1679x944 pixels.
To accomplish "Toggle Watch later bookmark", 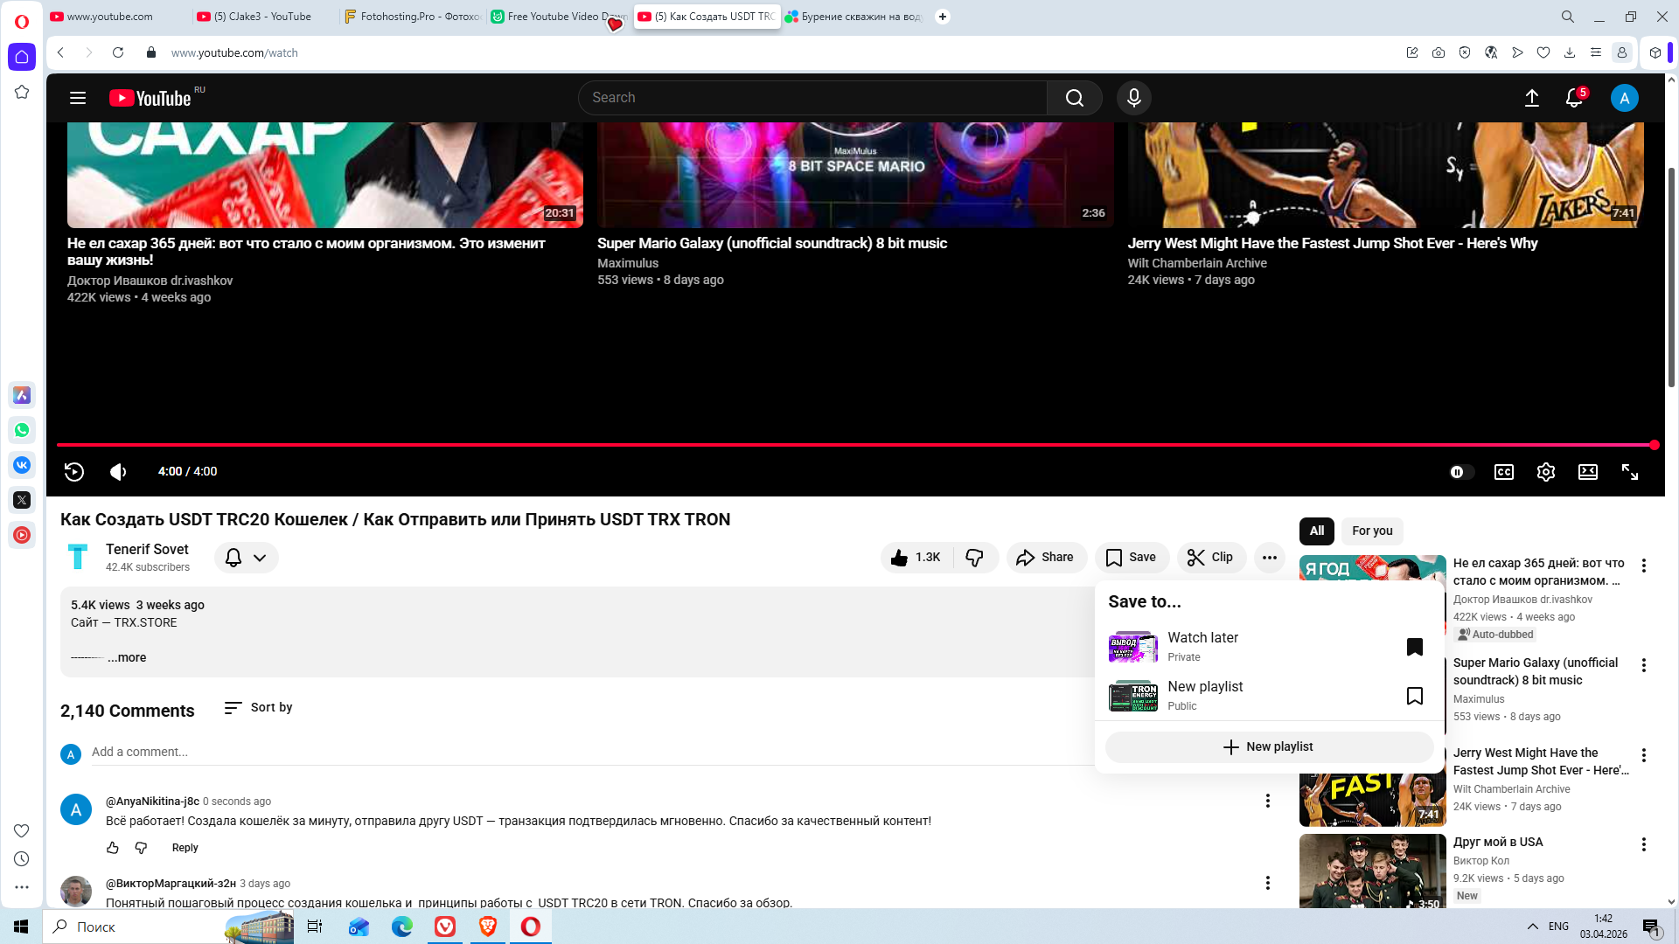I will click(1414, 647).
